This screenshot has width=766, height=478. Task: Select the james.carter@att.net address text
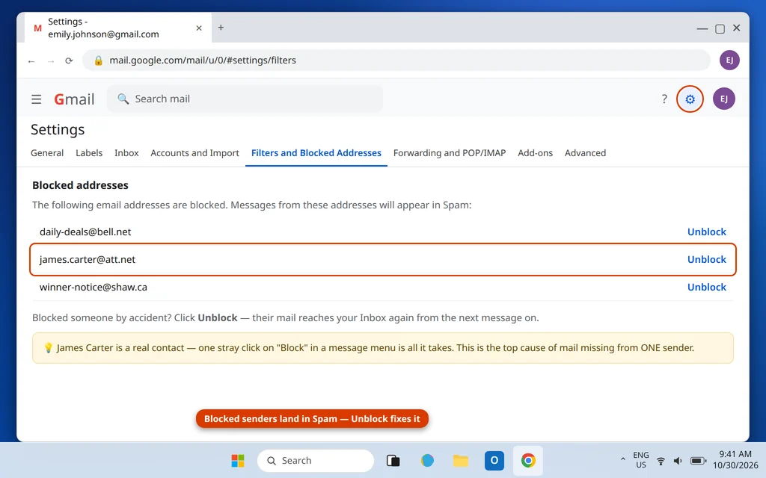(x=88, y=259)
